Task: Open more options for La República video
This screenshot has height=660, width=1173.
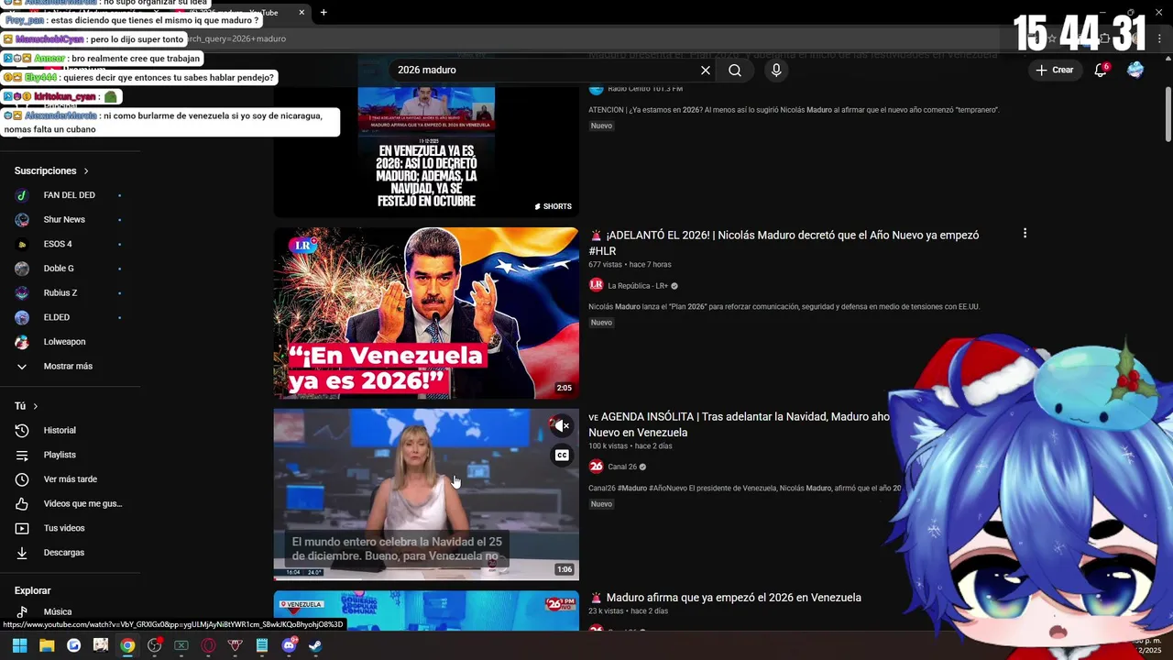Action: 1025,234
